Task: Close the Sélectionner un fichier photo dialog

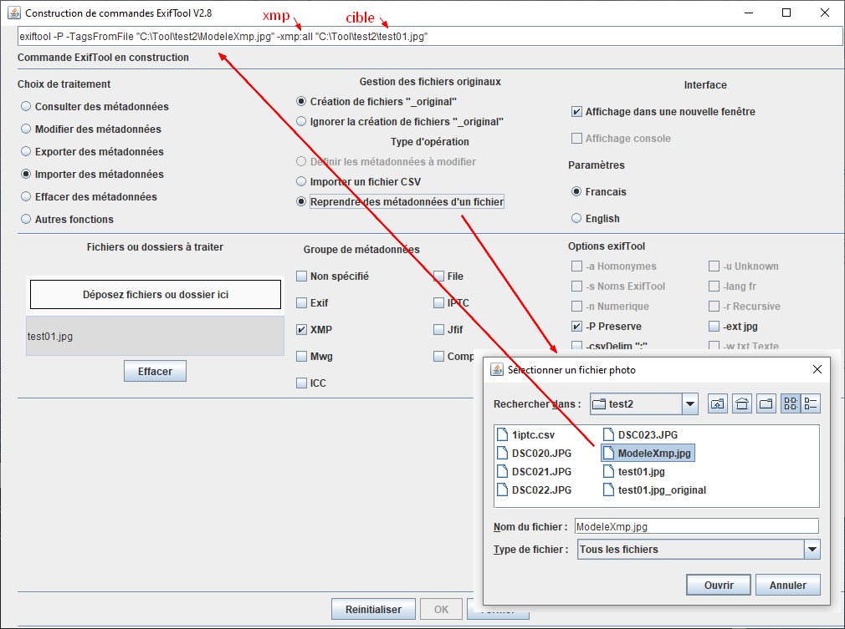Action: pos(817,369)
